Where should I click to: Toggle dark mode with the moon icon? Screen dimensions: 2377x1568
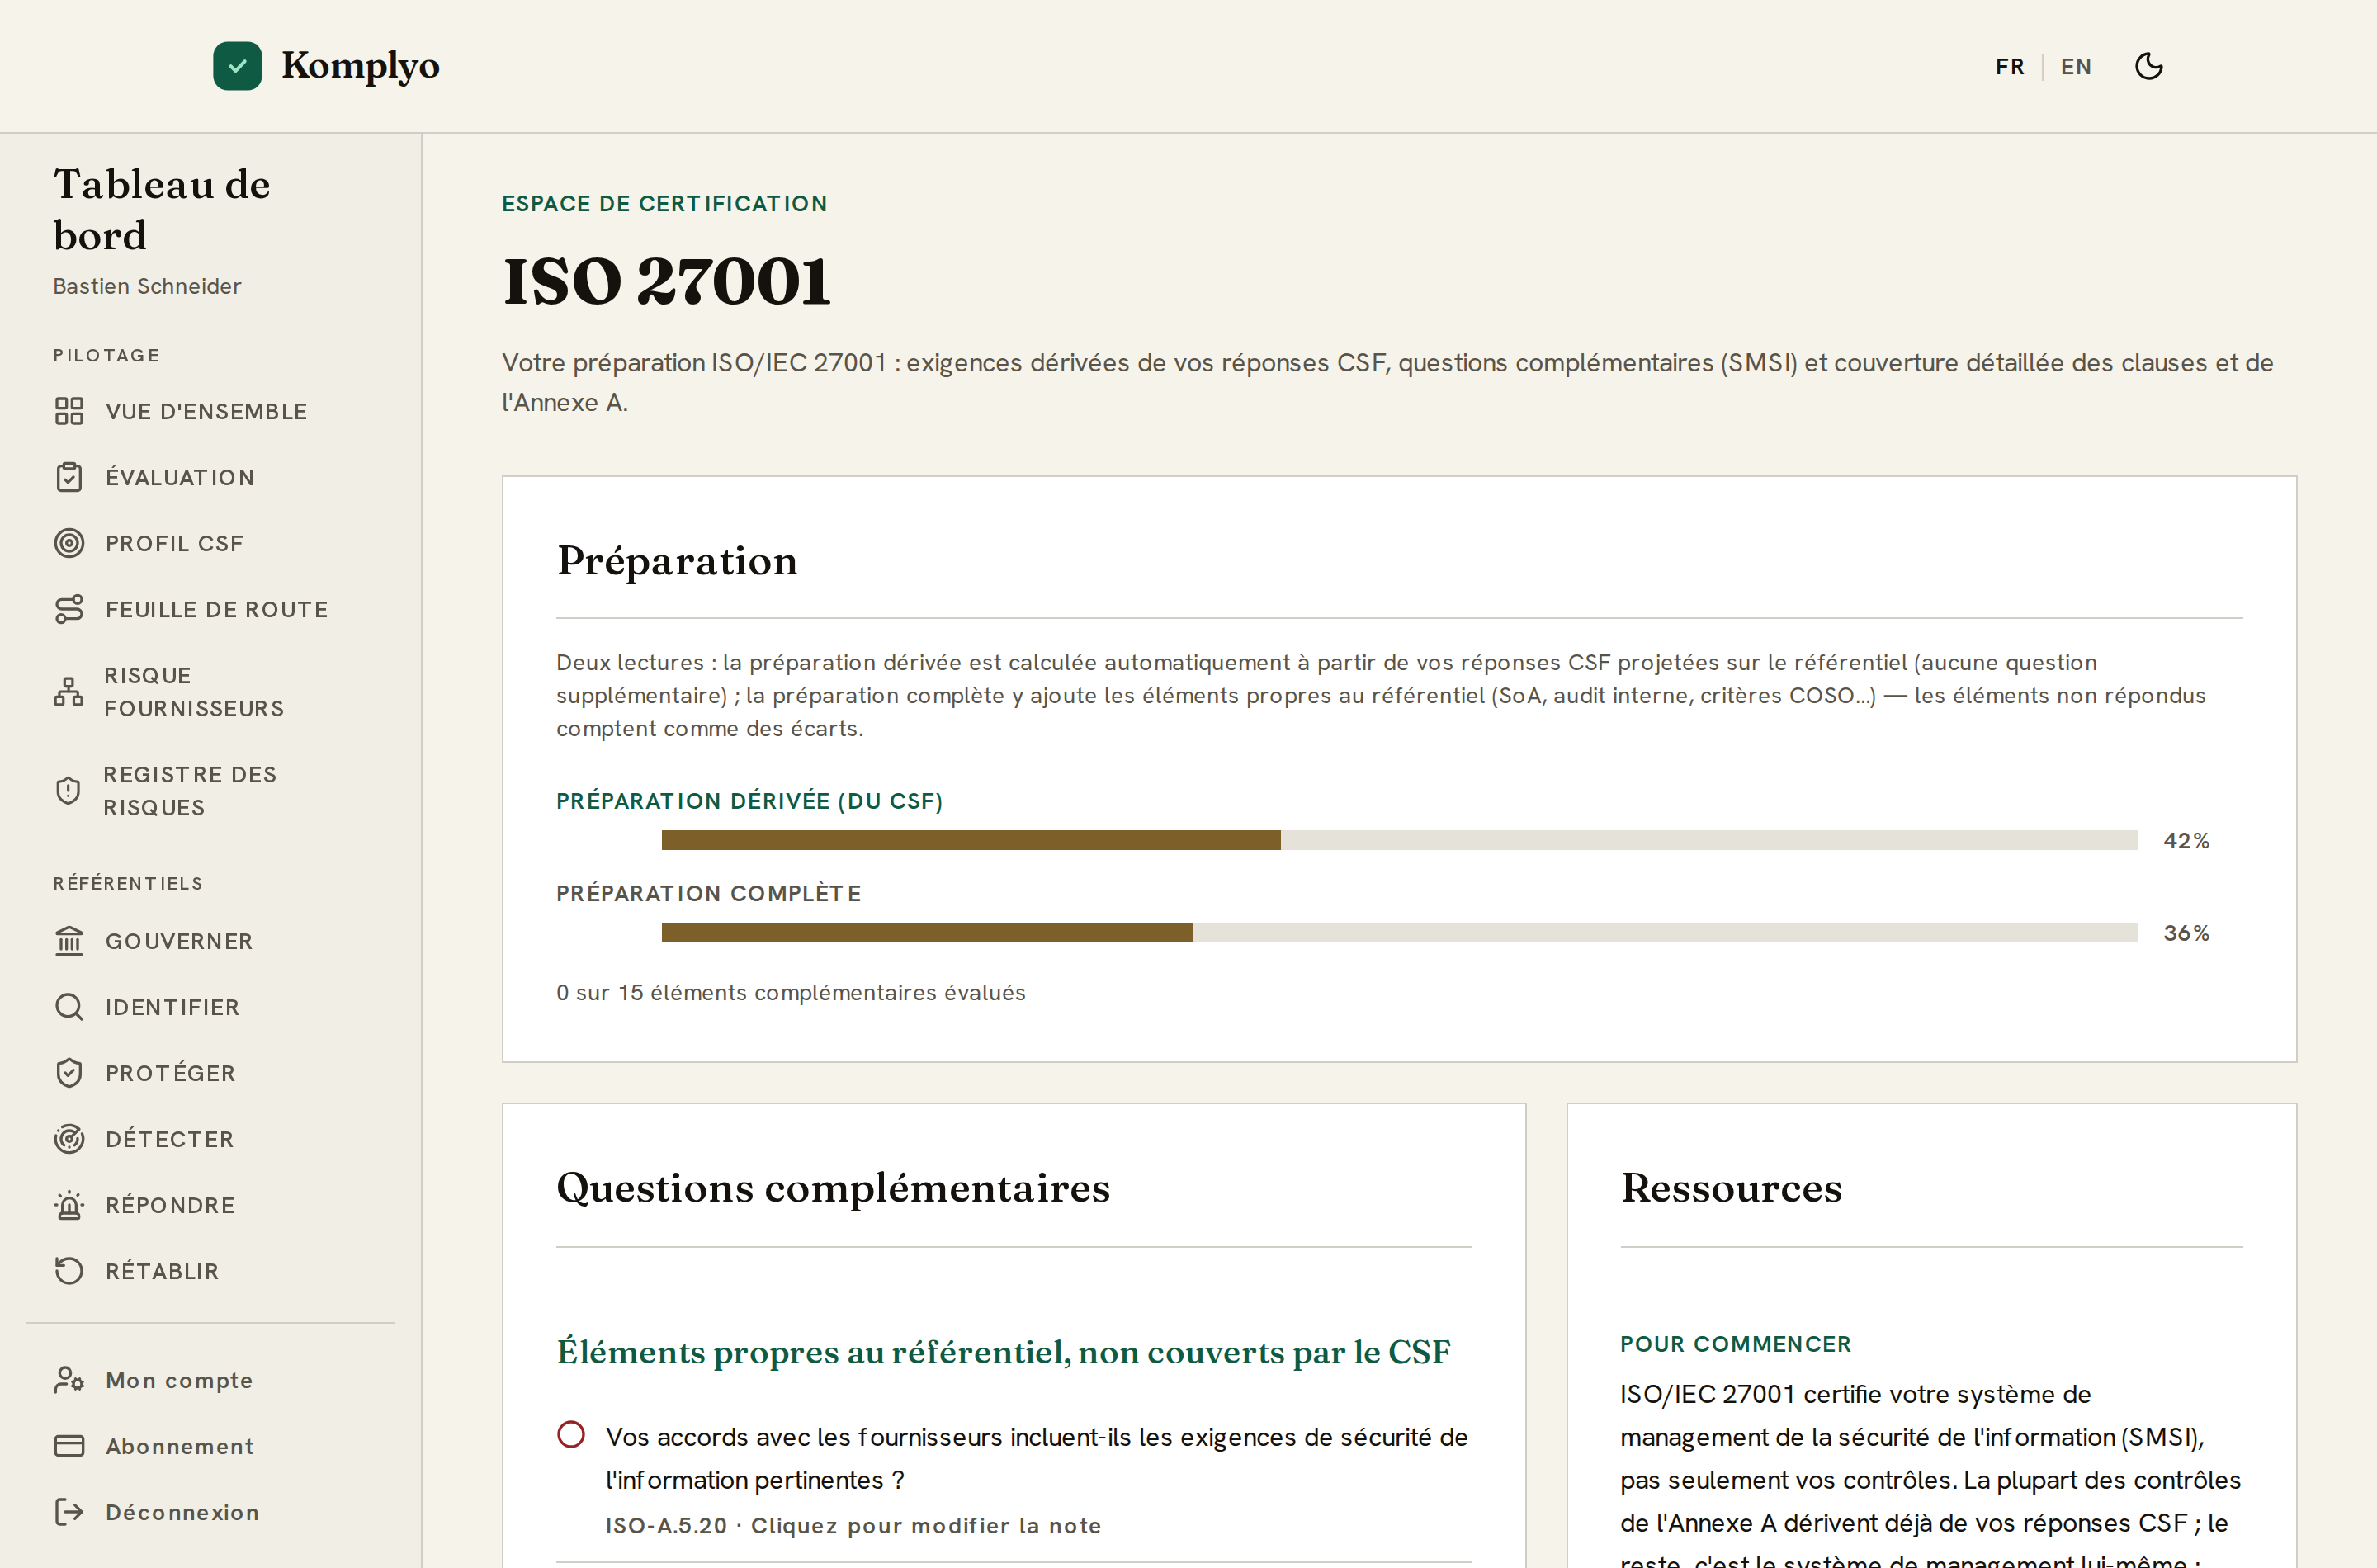(2148, 66)
